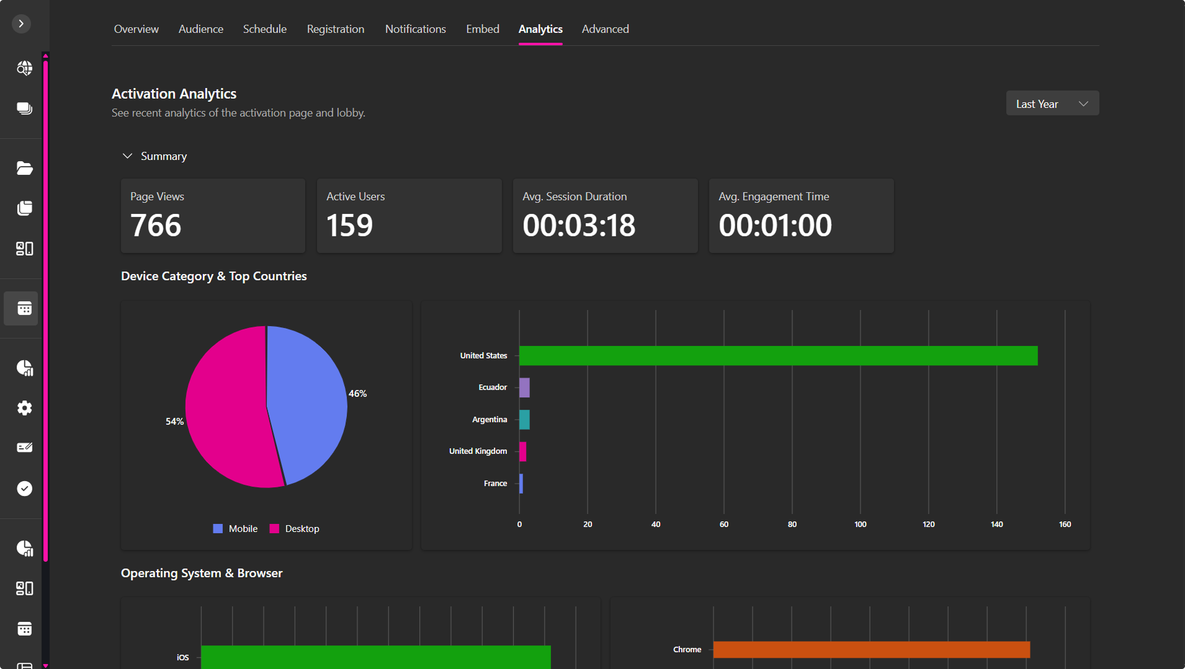Image resolution: width=1185 pixels, height=669 pixels.
Task: Click the stacked pages library sidebar icon
Action: point(24,208)
